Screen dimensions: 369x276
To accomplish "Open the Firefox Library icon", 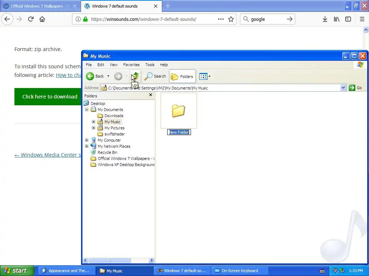I will pos(337,19).
